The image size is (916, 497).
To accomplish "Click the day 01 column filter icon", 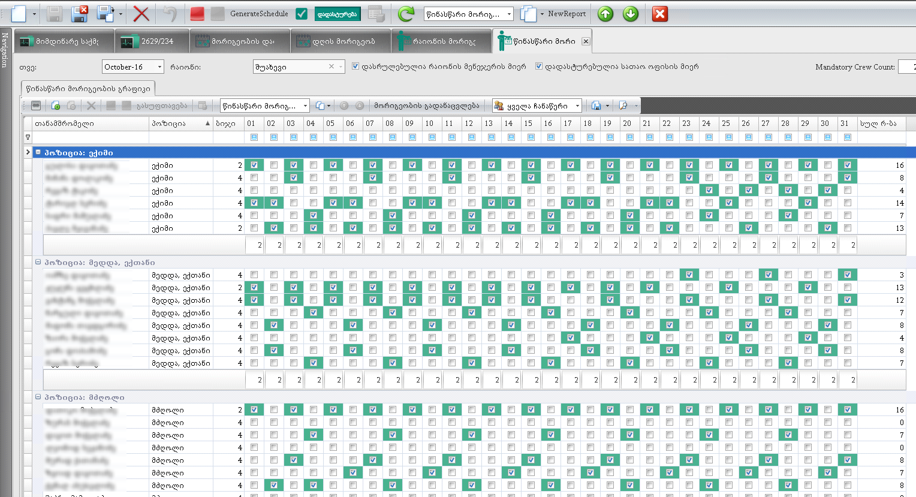I will [254, 137].
